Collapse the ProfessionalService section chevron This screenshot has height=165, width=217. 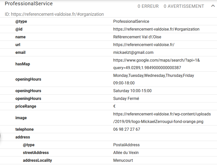213,6
